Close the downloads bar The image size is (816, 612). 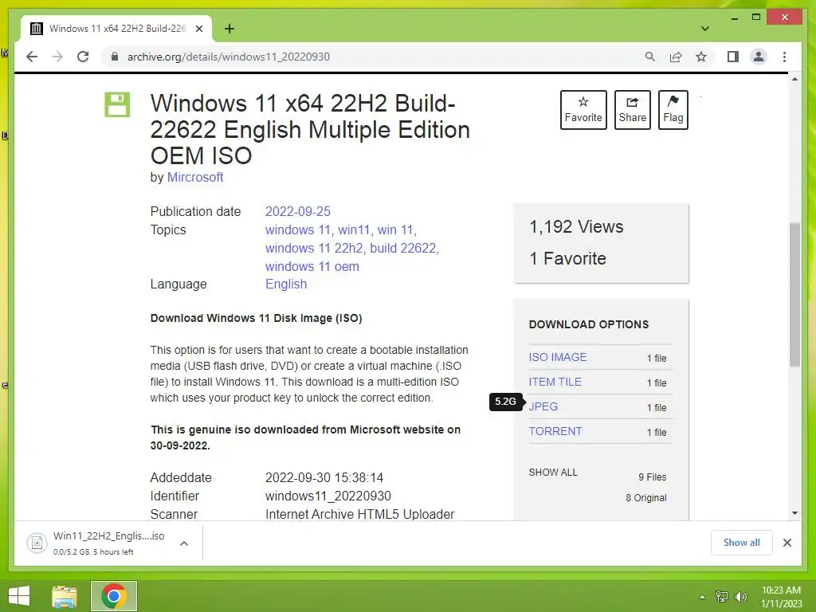pos(787,543)
